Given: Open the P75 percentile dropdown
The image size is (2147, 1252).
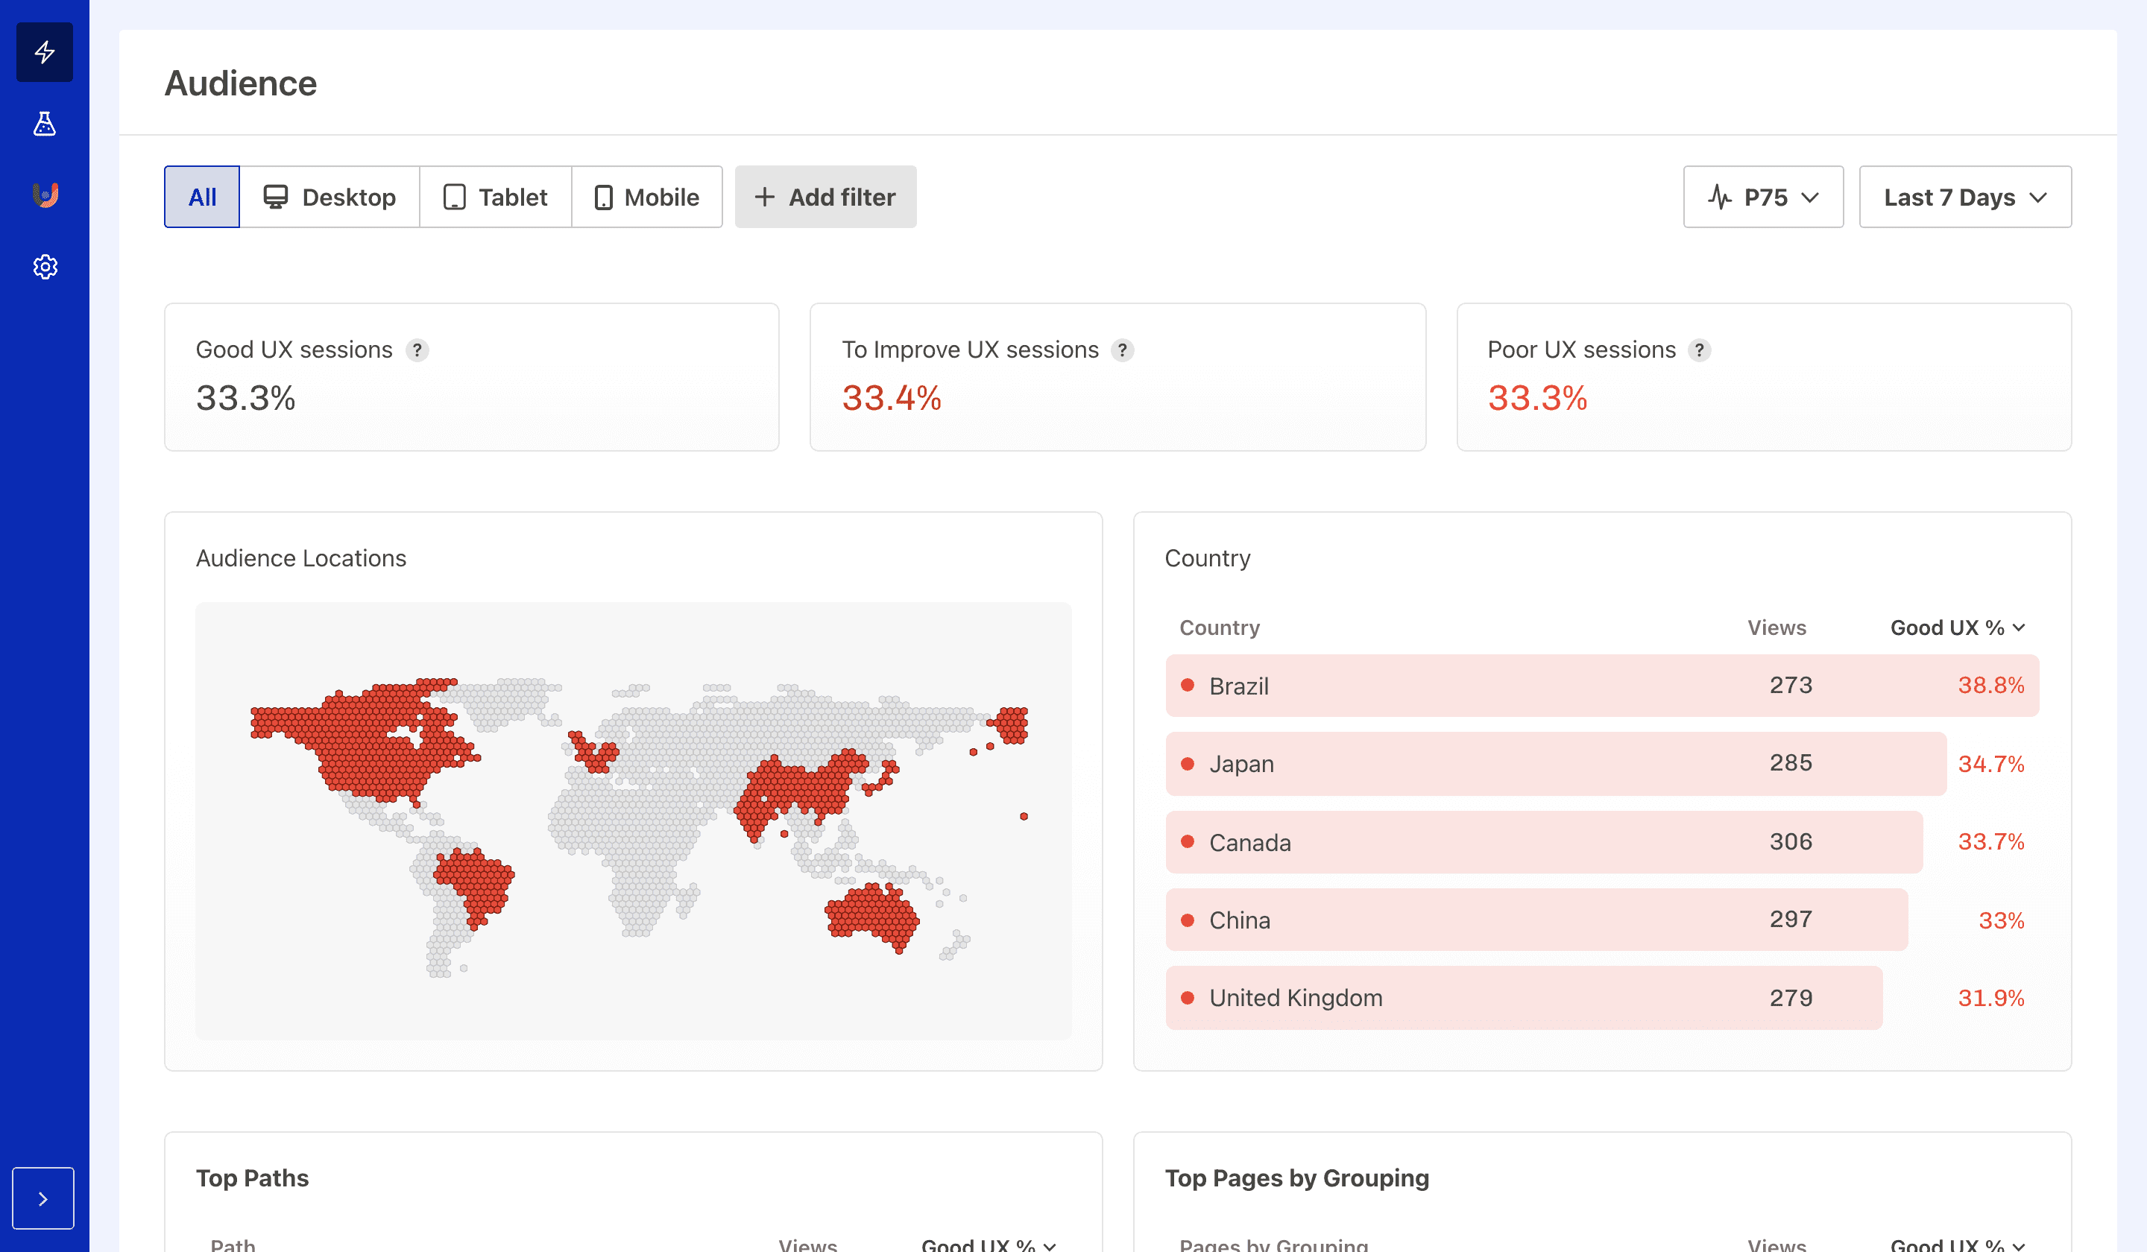Looking at the screenshot, I should 1763,197.
